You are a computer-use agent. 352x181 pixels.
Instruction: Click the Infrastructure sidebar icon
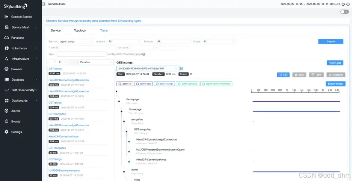tap(7, 59)
